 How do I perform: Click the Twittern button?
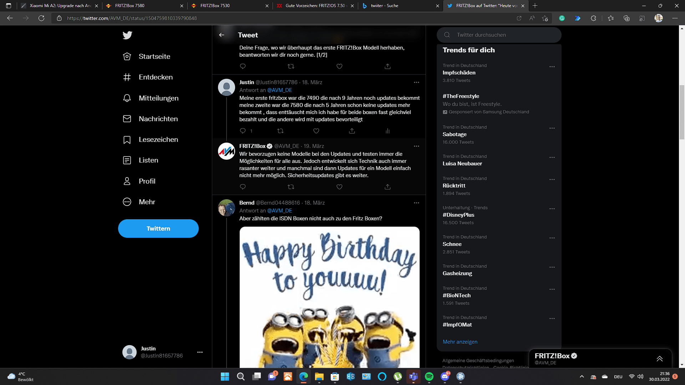158,229
